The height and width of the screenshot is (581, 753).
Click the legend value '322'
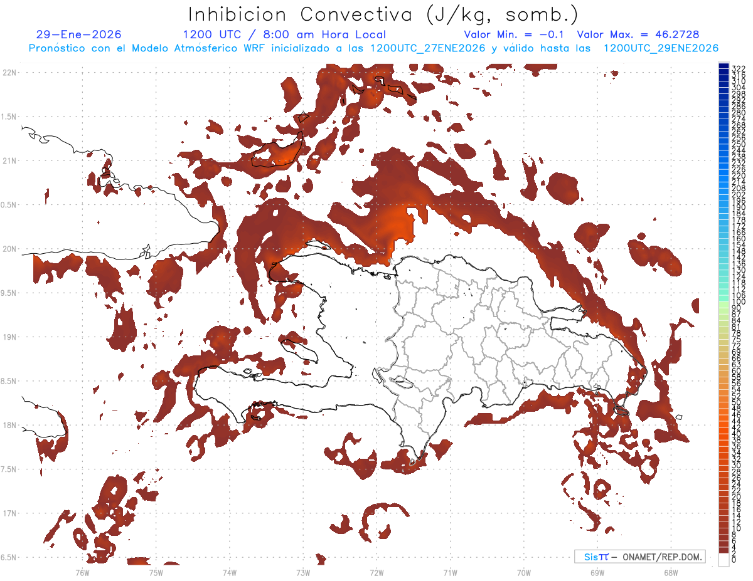coord(739,68)
